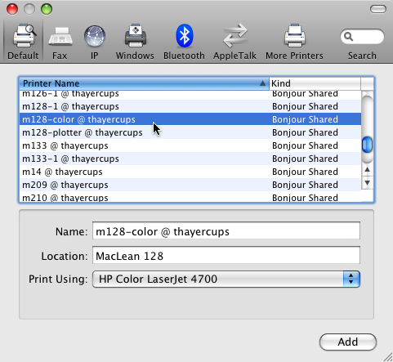Click into the Name text field
Screen dimensions: 393x362
[226, 231]
